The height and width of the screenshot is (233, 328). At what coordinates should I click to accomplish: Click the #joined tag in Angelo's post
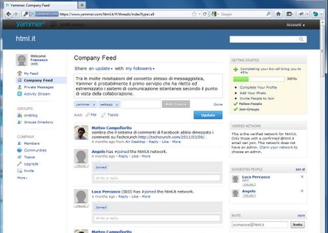click(122, 151)
